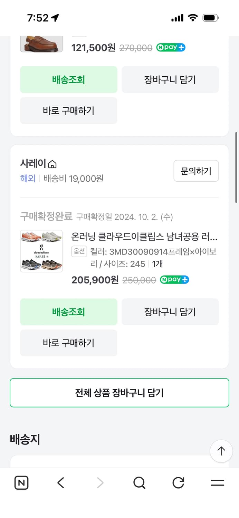The height and width of the screenshot is (518, 239).
Task: Open 배송조회 for the Cloudeclipse sneakers order
Action: (x=68, y=312)
